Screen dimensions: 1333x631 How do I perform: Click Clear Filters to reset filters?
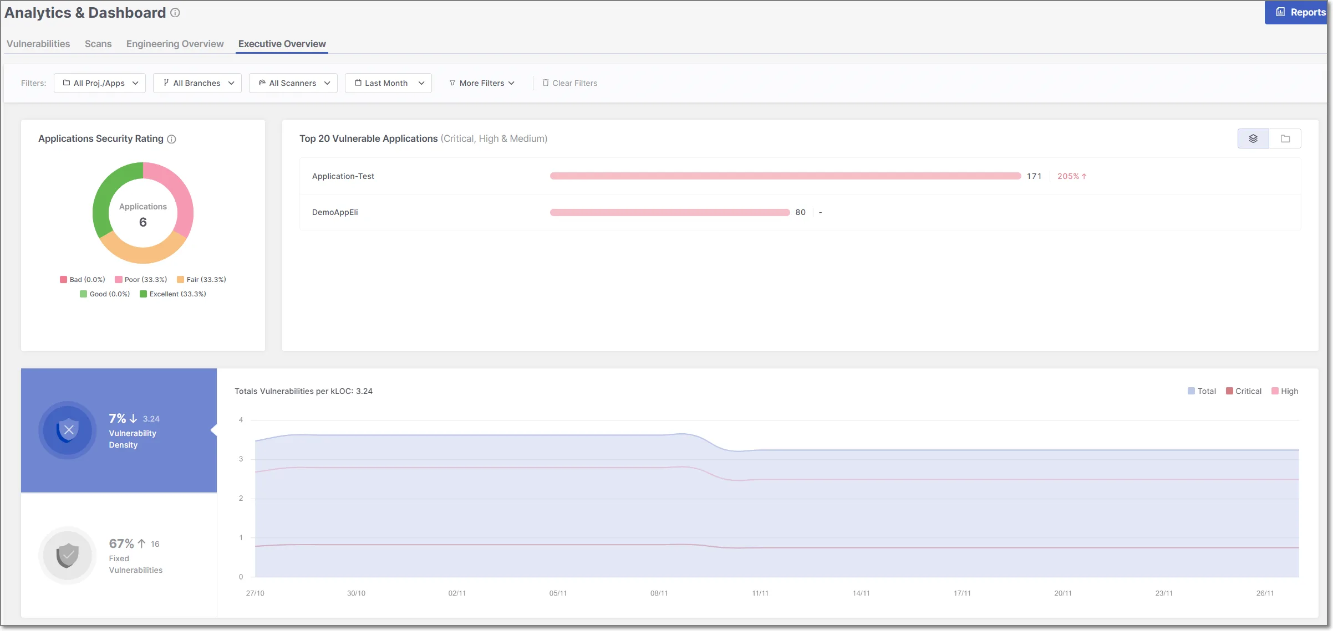pos(574,83)
